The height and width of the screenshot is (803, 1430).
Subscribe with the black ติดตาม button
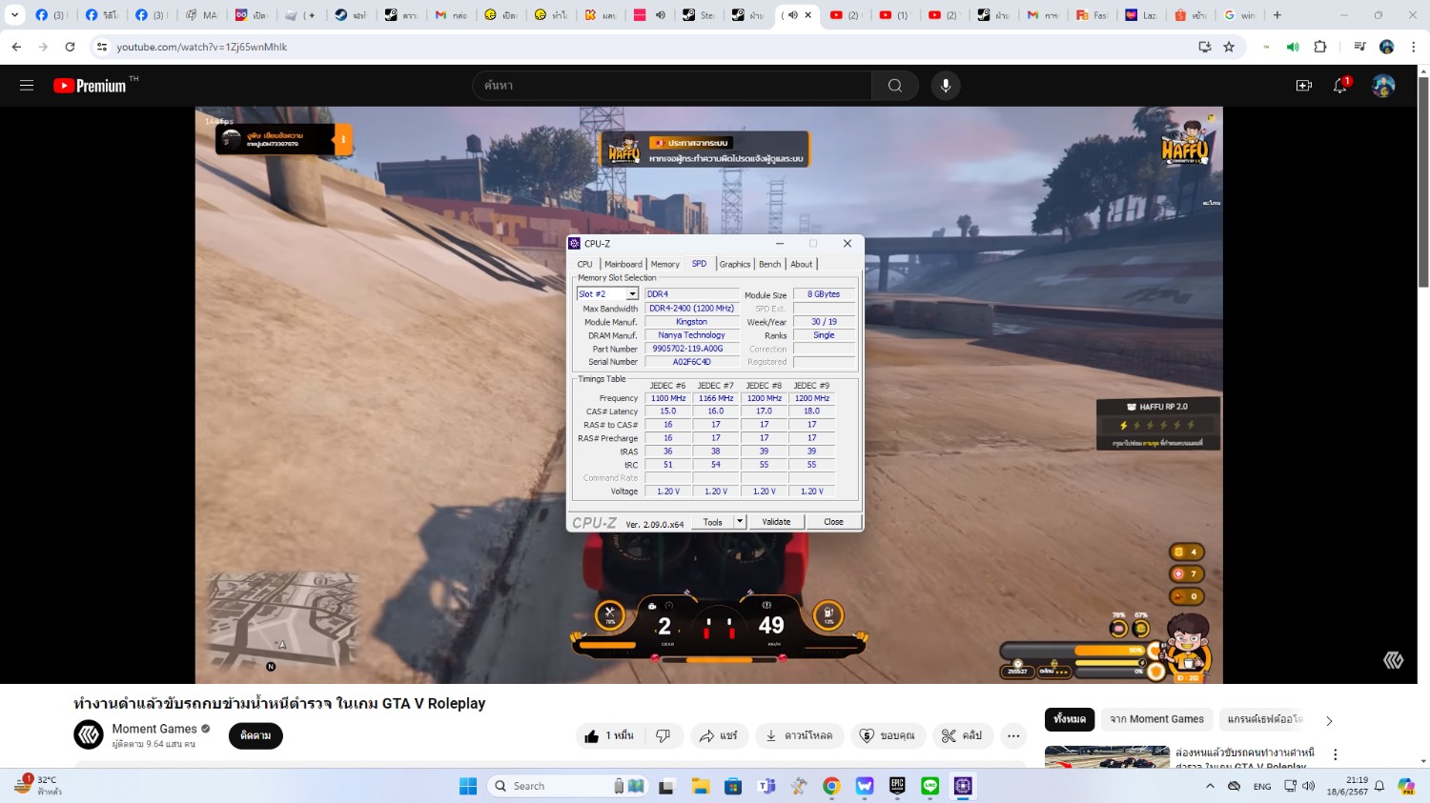tap(255, 735)
